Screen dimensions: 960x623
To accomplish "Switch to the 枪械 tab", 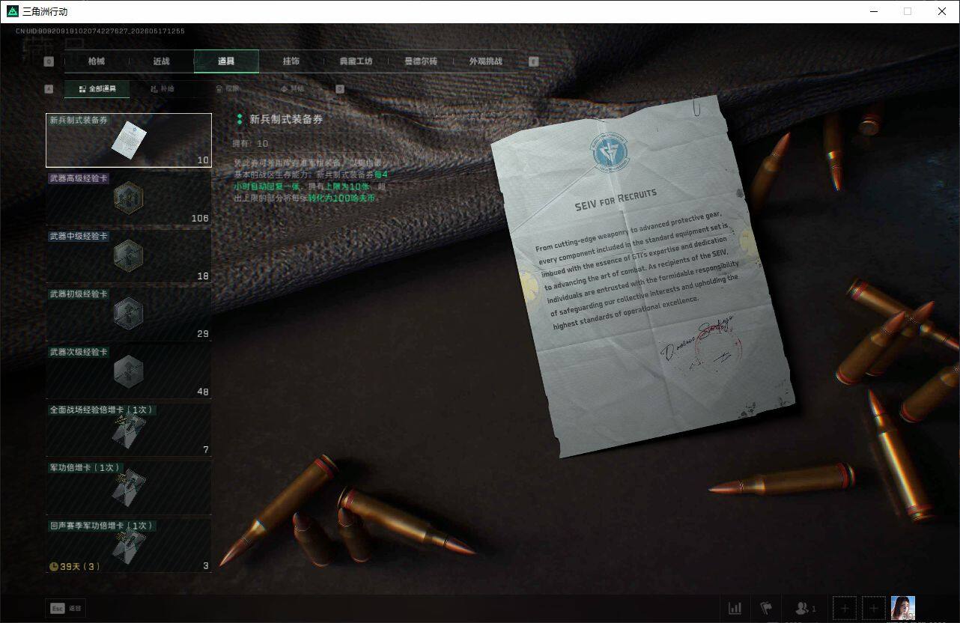I will [97, 61].
